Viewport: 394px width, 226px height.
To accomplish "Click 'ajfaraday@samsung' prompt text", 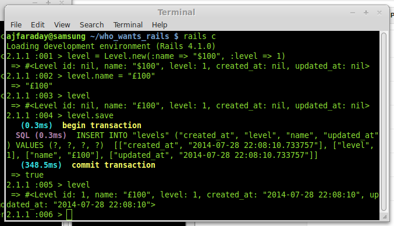I will (x=46, y=37).
